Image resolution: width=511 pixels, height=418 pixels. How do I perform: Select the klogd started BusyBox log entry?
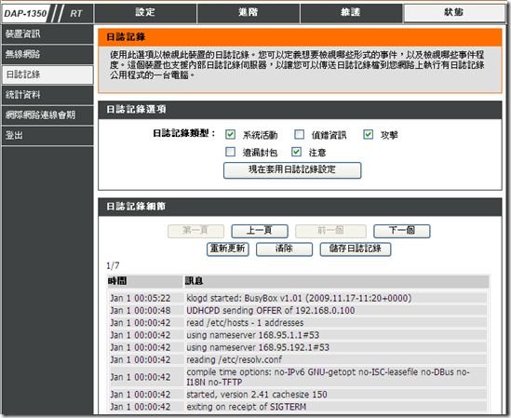298,298
